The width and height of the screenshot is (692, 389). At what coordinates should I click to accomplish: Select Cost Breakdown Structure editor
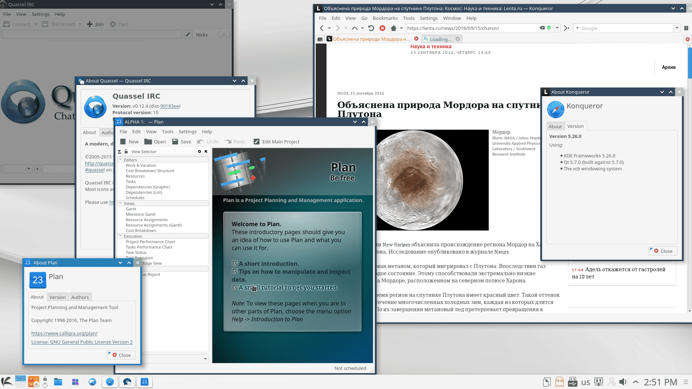click(x=150, y=171)
